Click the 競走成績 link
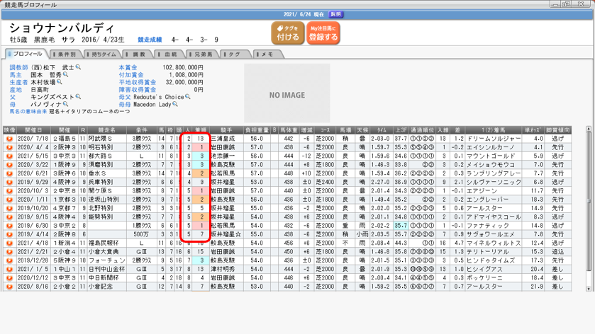 tap(150, 40)
